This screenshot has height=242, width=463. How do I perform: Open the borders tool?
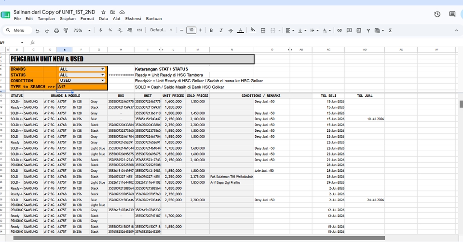tap(263, 30)
